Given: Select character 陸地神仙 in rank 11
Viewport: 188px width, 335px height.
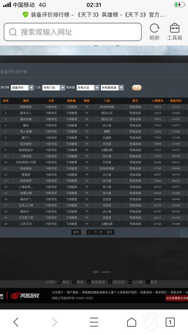Looking at the screenshot, I should [26, 169].
